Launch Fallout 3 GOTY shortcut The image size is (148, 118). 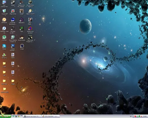[x=30, y=12]
